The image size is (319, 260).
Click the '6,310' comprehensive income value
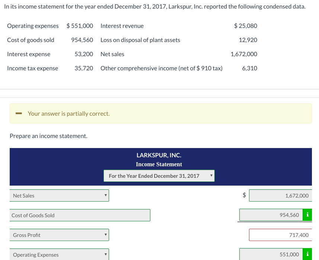coord(250,68)
